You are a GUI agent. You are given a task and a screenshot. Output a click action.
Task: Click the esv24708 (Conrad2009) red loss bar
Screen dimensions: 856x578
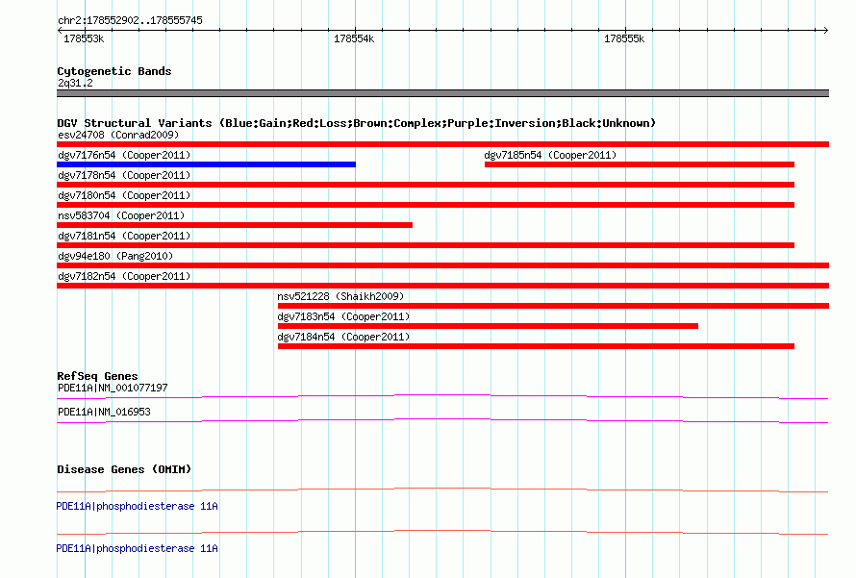(442, 144)
